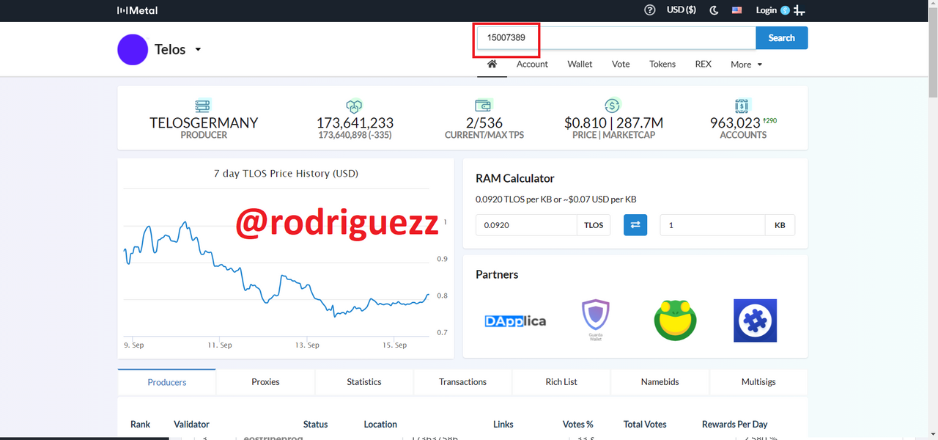This screenshot has height=440, width=938.
Task: Click the TPS icon above 2/536
Action: [x=484, y=106]
